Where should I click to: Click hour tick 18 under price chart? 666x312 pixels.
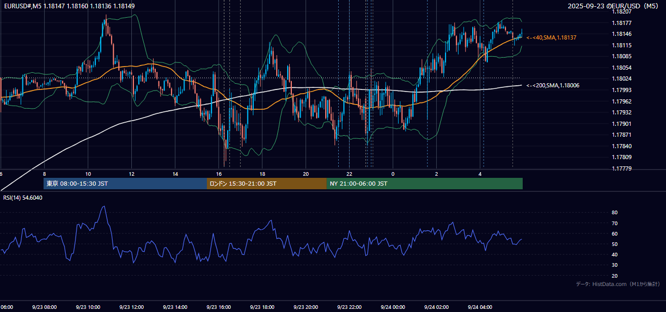pyautogui.click(x=262, y=174)
